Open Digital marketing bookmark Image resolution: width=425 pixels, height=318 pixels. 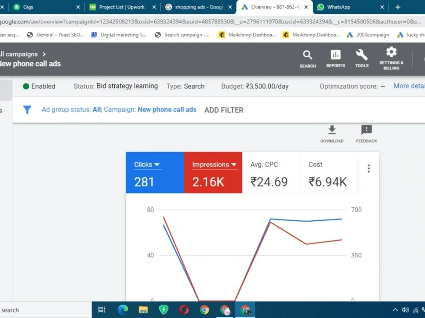(119, 35)
